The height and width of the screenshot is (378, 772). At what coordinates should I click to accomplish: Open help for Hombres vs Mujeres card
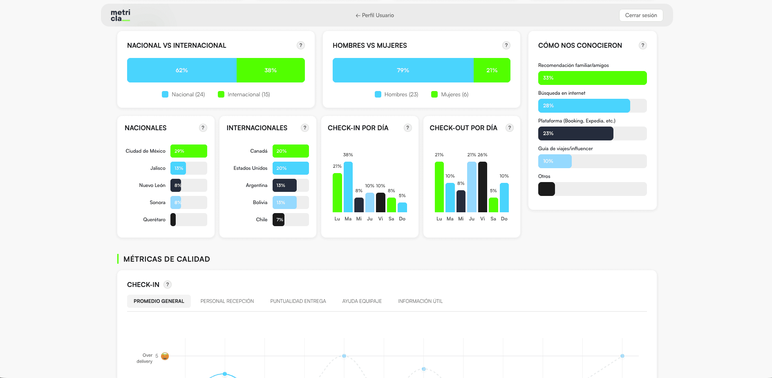click(x=506, y=45)
